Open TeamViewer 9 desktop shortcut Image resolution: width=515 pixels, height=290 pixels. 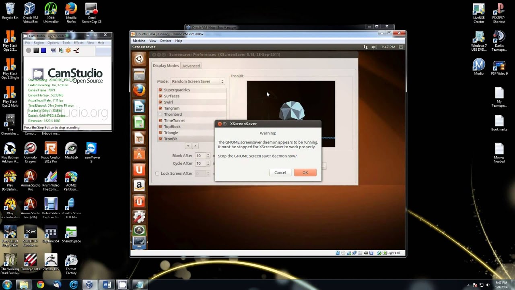91,152
